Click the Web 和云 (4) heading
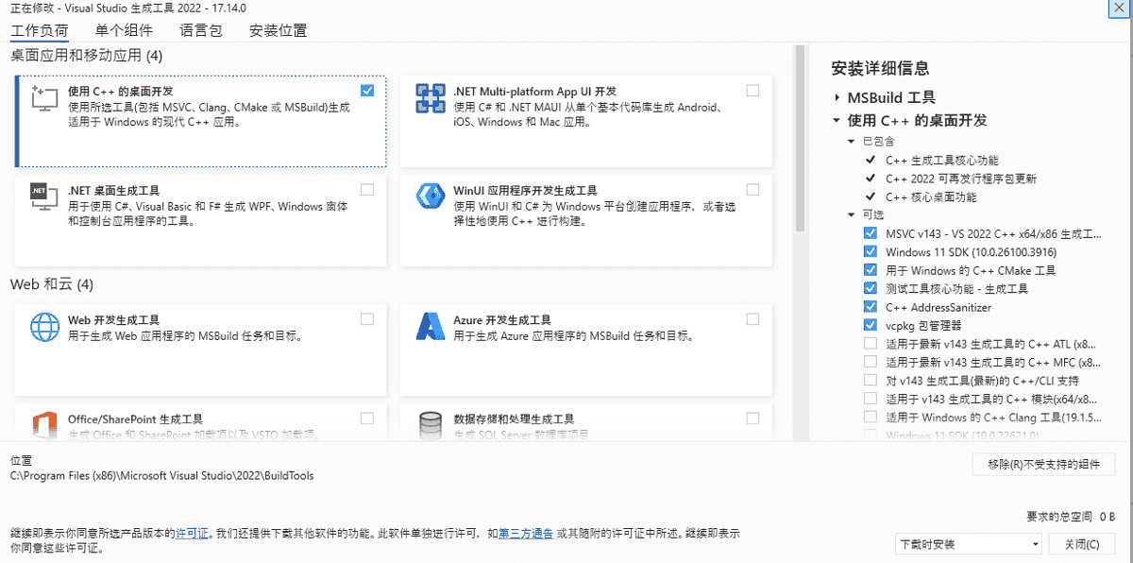The image size is (1133, 563). click(52, 284)
